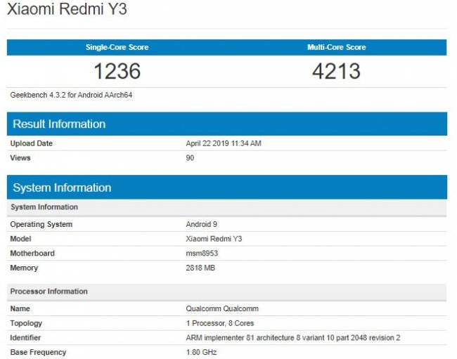Image resolution: width=457 pixels, height=359 pixels.
Task: Click the Topology value 1 Processor, 8 Cores
Action: pyautogui.click(x=221, y=323)
